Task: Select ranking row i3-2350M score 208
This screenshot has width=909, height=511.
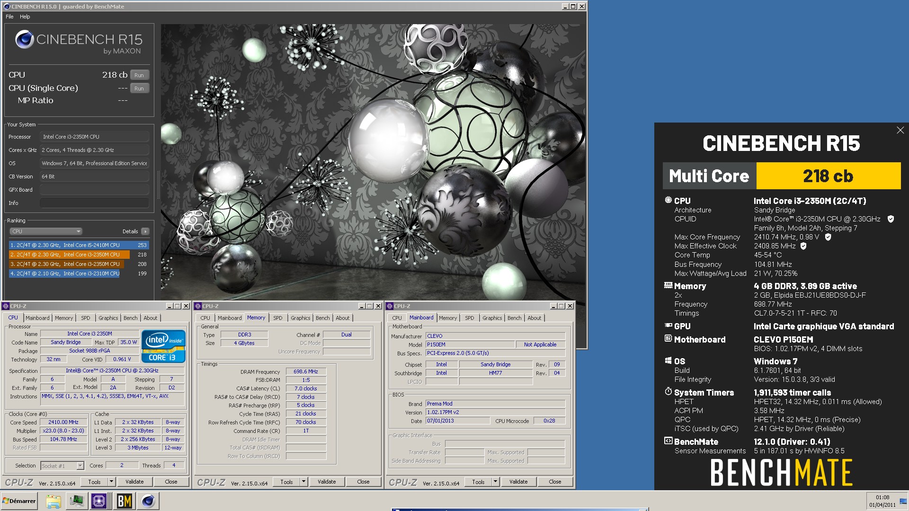Action: coord(79,264)
